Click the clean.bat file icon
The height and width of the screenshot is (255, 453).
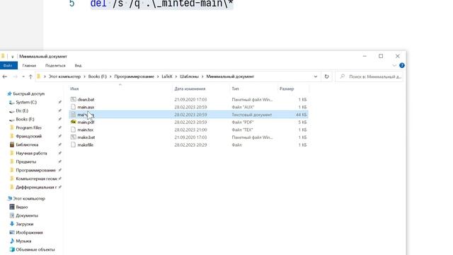pyautogui.click(x=74, y=99)
